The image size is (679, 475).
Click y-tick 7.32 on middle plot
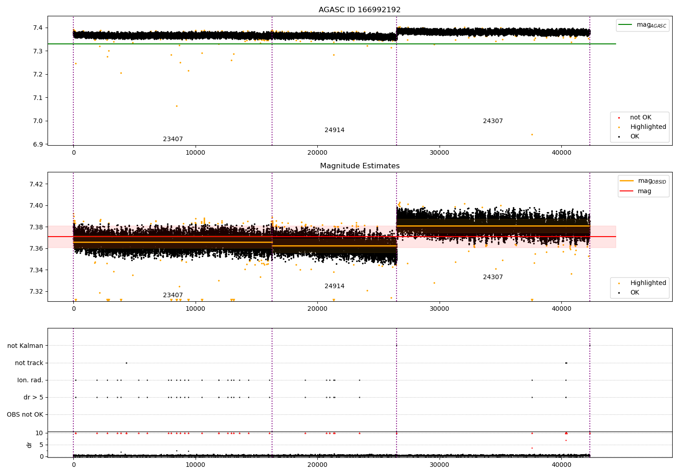pyautogui.click(x=36, y=291)
